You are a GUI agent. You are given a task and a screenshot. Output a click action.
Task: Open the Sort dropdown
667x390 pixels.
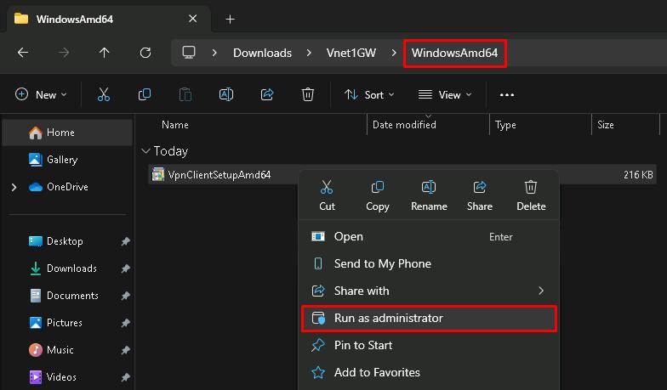pyautogui.click(x=369, y=95)
